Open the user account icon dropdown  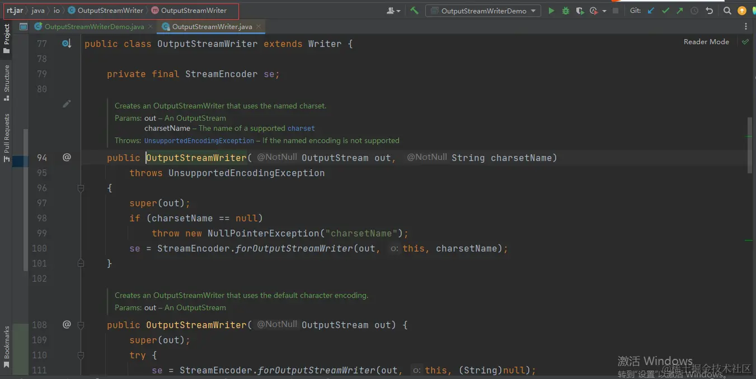click(393, 11)
